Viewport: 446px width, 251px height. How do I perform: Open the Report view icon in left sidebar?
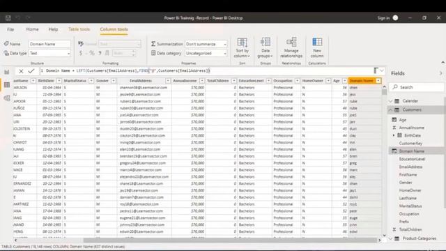7,72
